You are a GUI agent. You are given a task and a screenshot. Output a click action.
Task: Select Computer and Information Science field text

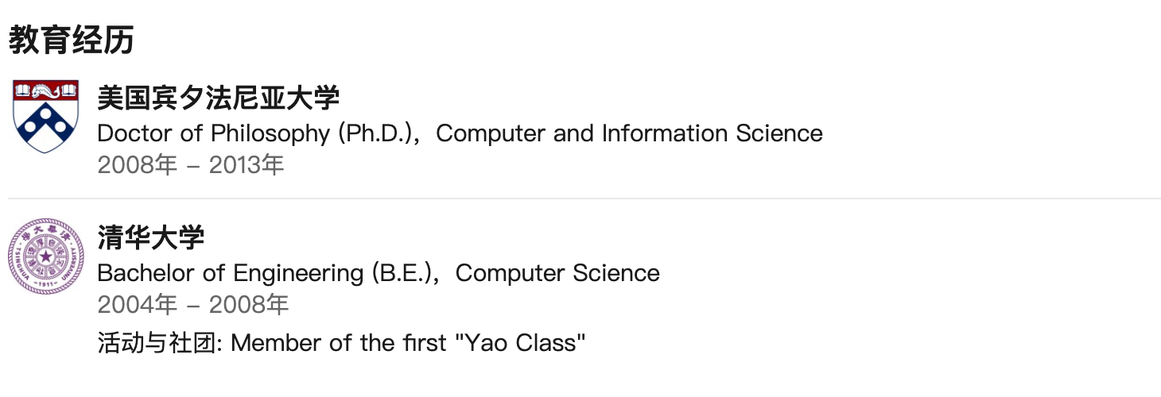[x=629, y=133]
